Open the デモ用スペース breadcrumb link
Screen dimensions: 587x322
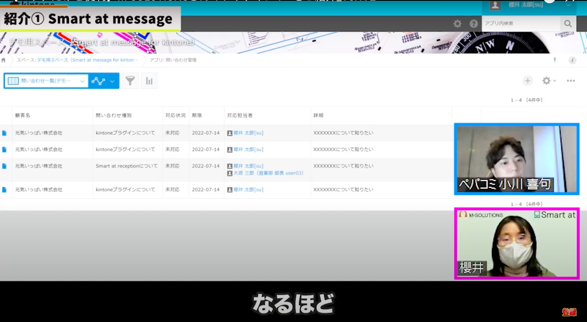87,60
